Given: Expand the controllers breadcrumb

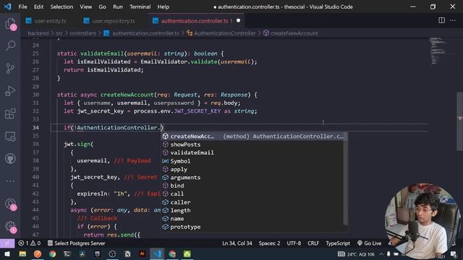Looking at the screenshot, I should point(82,33).
